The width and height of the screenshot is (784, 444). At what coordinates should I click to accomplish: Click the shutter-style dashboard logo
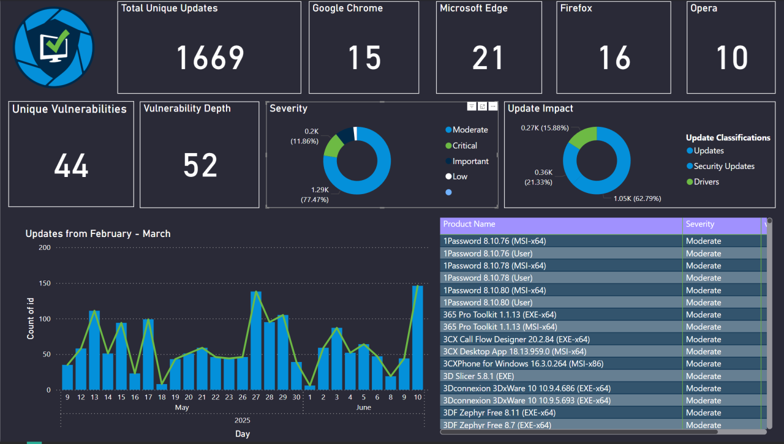click(x=53, y=47)
